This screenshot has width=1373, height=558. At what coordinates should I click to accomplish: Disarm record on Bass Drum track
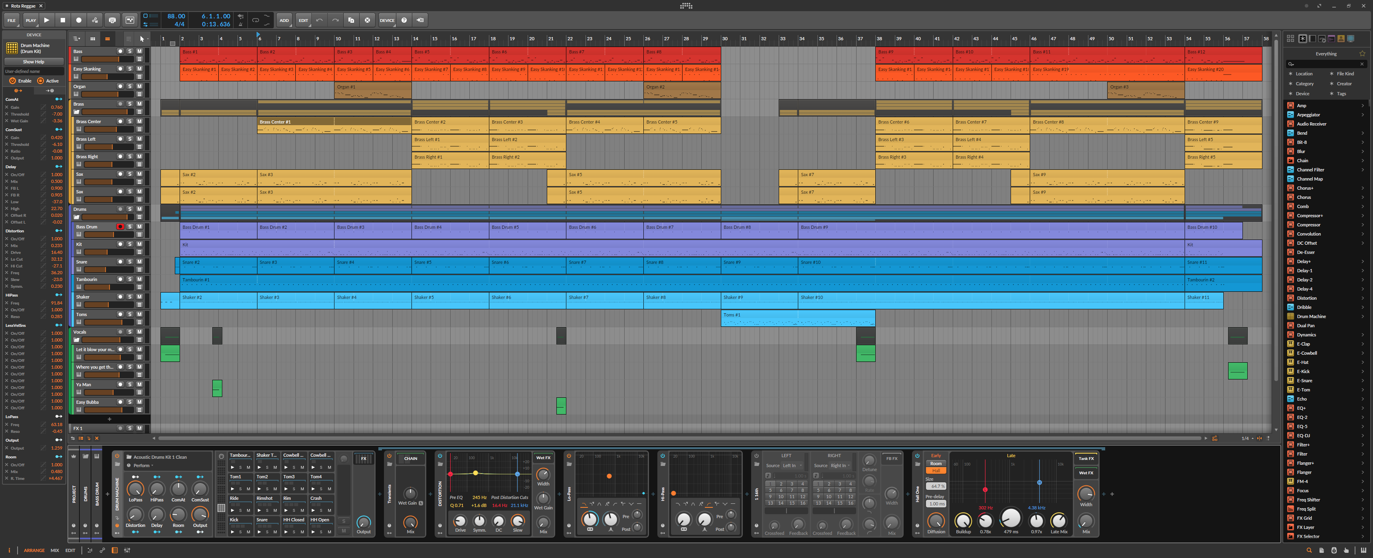tap(120, 226)
